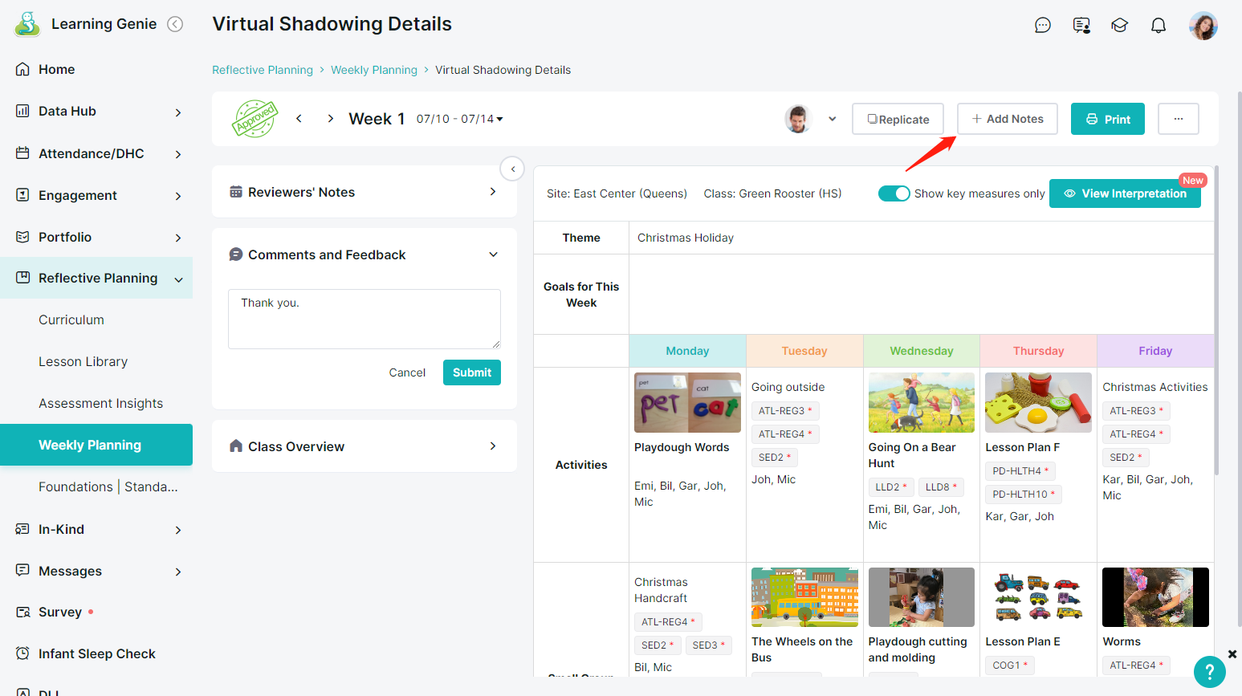
Task: Click the Replicate button
Action: point(898,119)
